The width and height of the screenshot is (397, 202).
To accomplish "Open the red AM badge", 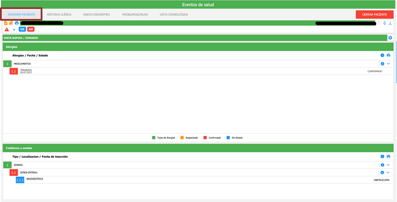I will [31, 29].
